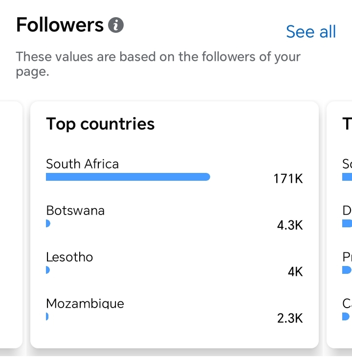
Task: Click the Mozambique country label
Action: click(x=85, y=304)
